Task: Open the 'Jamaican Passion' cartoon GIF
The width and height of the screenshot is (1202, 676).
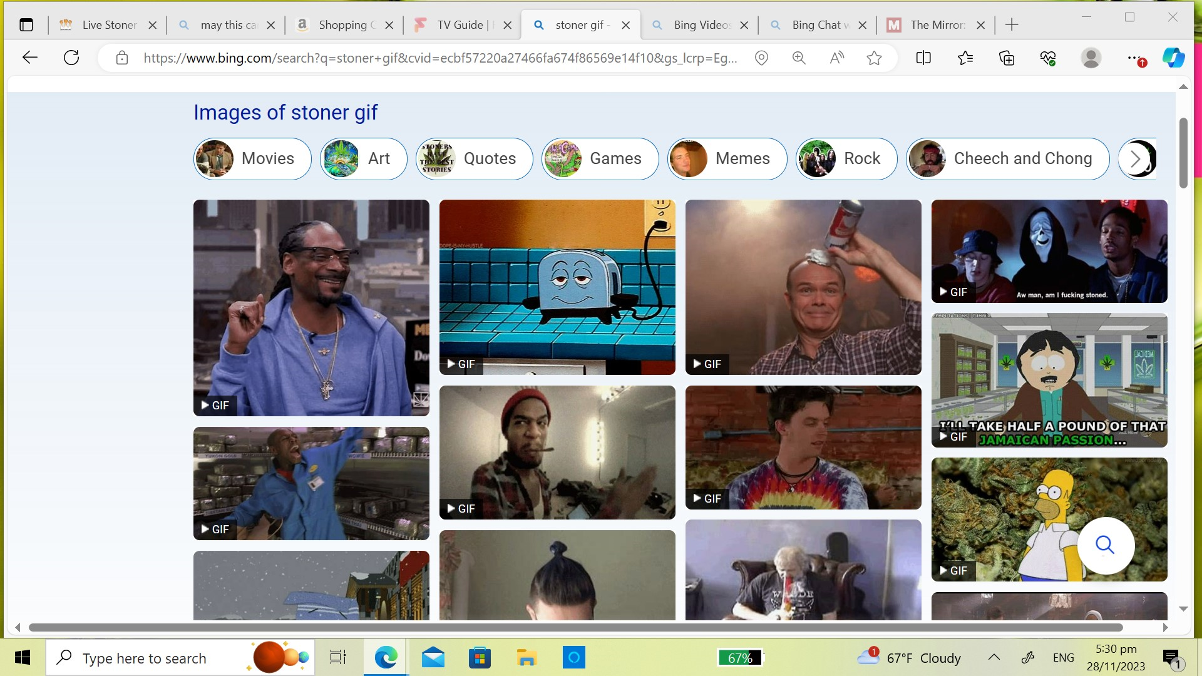Action: point(1049,381)
